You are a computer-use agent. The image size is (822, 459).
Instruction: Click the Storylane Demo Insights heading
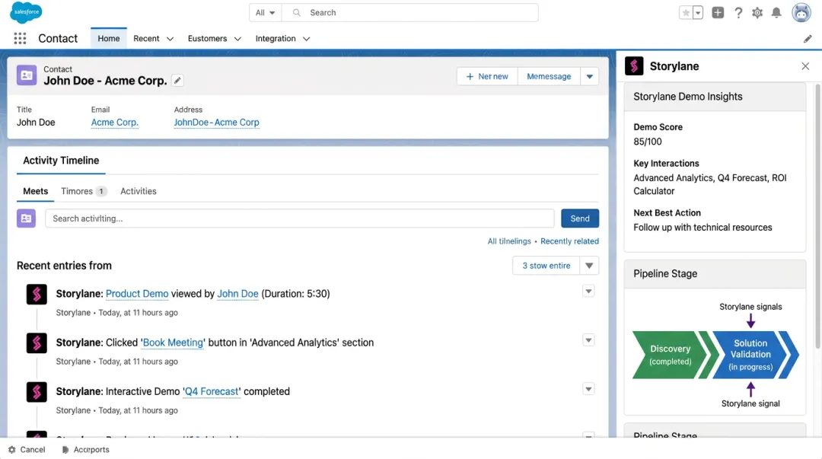pyautogui.click(x=688, y=97)
